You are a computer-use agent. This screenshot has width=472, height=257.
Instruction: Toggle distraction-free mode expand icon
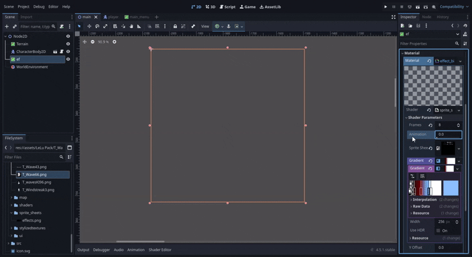394,17
